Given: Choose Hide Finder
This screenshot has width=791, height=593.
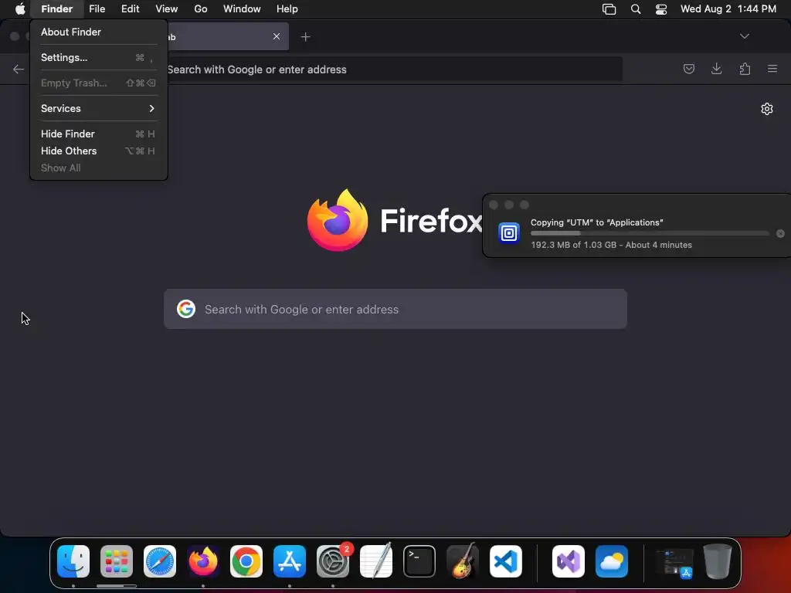Looking at the screenshot, I should (x=98, y=134).
